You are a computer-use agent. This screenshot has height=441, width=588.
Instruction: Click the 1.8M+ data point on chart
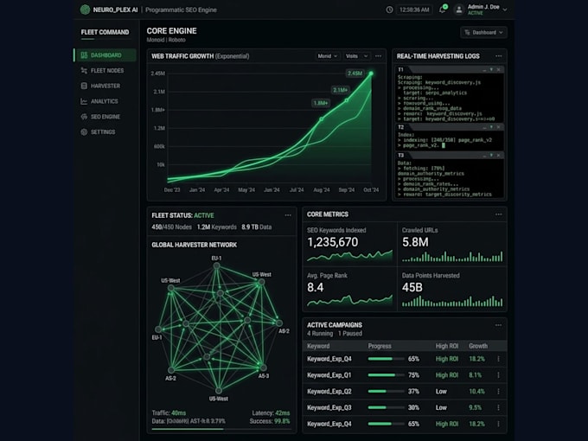[x=322, y=118]
